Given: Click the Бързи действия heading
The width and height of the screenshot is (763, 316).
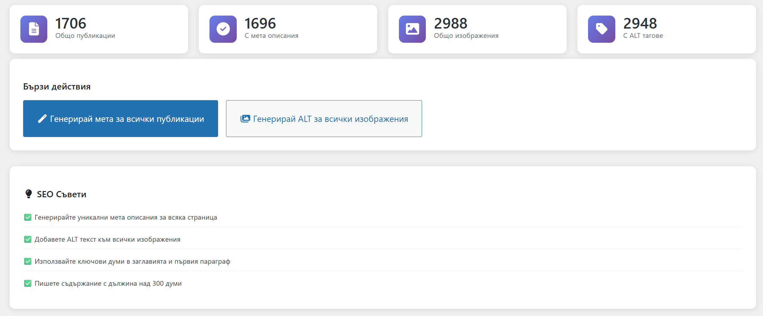Looking at the screenshot, I should point(57,86).
